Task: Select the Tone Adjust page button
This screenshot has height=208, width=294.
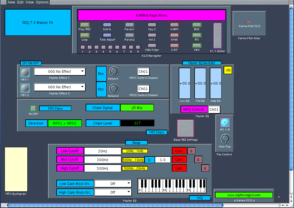Action: coord(107,35)
